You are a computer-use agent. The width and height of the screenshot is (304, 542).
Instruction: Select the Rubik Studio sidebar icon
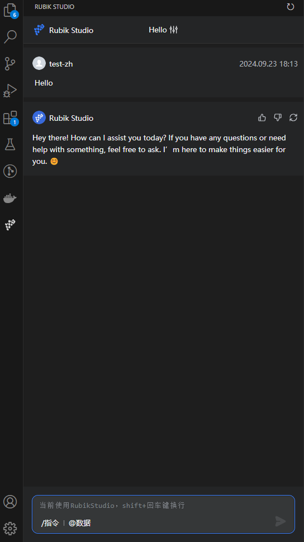(10, 225)
